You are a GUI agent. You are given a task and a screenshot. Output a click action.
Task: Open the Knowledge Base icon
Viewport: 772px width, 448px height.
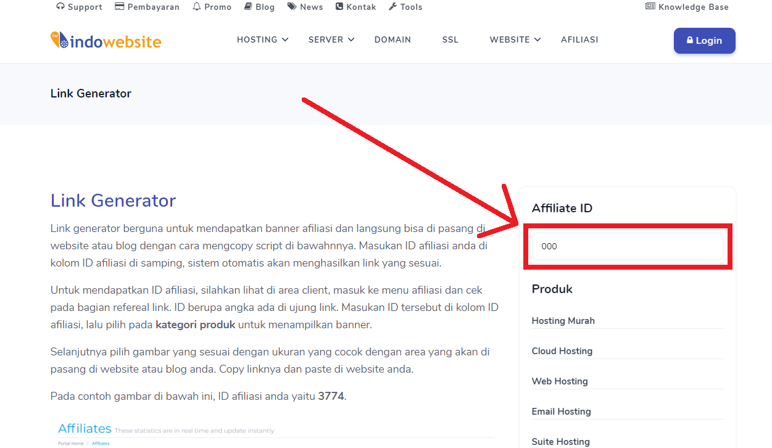(x=650, y=6)
